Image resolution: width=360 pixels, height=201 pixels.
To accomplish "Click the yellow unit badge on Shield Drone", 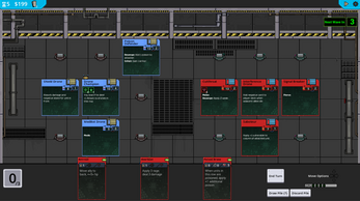I will pyautogui.click(x=72, y=82).
